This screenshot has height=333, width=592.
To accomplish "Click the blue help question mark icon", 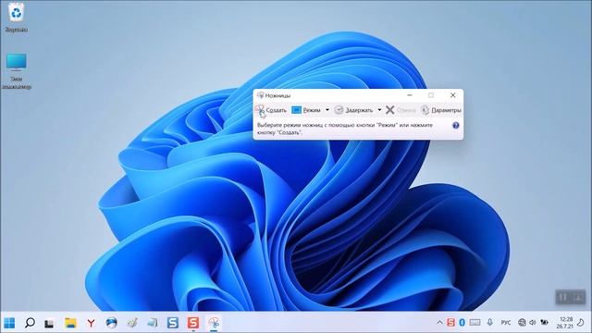I will (x=456, y=126).
